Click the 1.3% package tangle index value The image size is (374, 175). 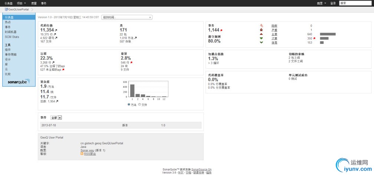tap(213, 58)
